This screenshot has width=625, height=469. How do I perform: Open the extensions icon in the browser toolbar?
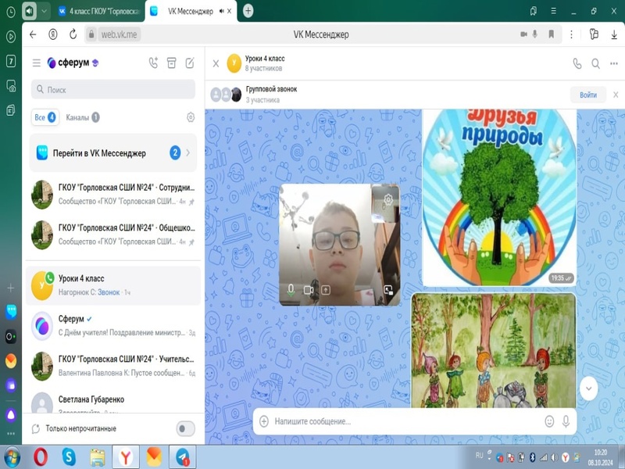point(594,34)
